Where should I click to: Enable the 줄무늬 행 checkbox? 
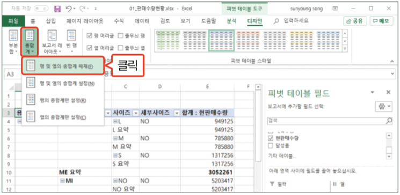pos(120,35)
